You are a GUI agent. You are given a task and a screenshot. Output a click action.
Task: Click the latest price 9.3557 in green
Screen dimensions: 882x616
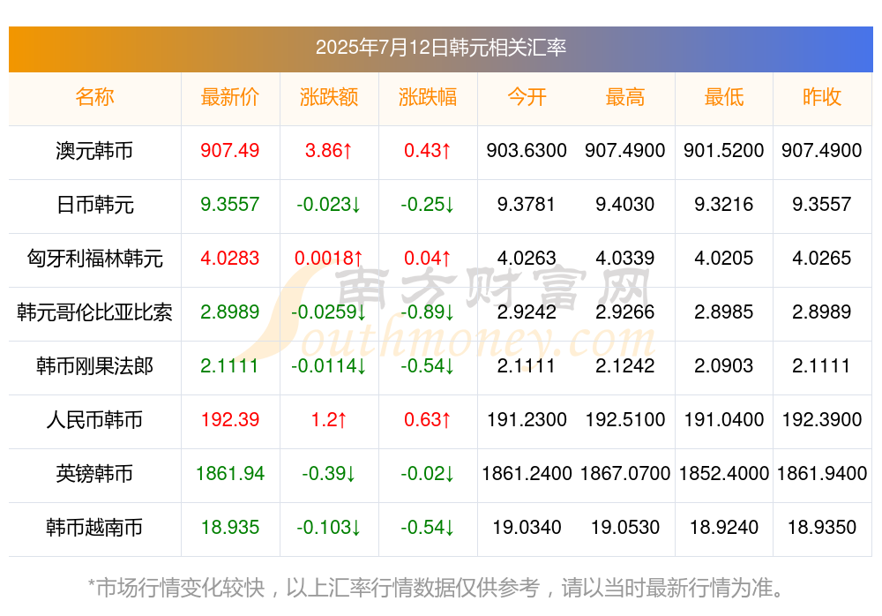[x=230, y=205]
